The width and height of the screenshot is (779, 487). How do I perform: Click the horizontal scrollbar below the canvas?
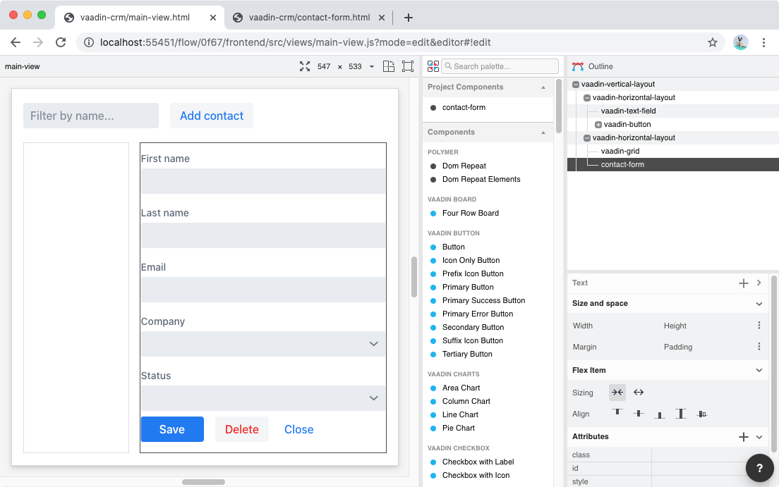coord(203,482)
